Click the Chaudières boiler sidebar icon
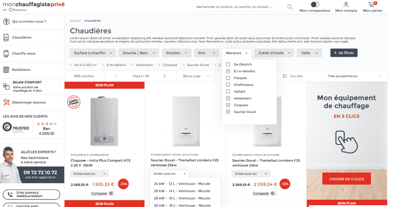395x207 pixels. 6,37
